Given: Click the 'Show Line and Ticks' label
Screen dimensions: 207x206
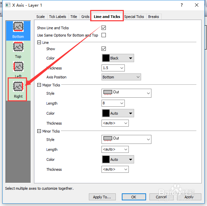Looking at the screenshot, I should [x=53, y=28].
